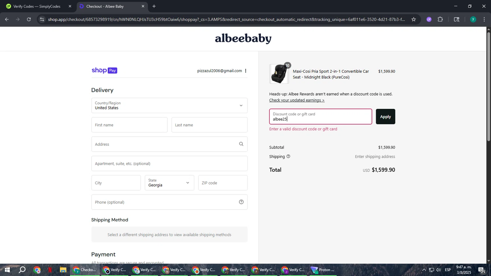Open Proton app in the taskbar
The width and height of the screenshot is (491, 276).
click(323, 270)
